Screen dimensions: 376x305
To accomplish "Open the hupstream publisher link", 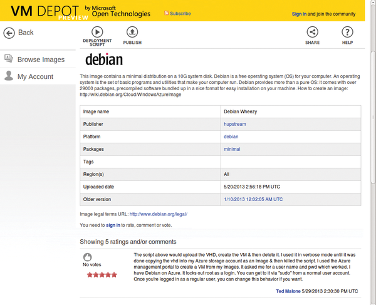I will point(235,124).
